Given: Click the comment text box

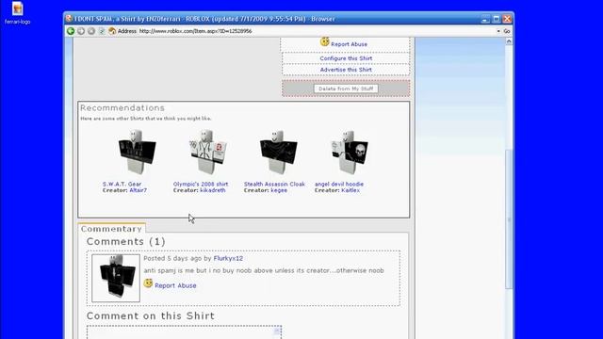Looking at the screenshot, I should [x=185, y=332].
